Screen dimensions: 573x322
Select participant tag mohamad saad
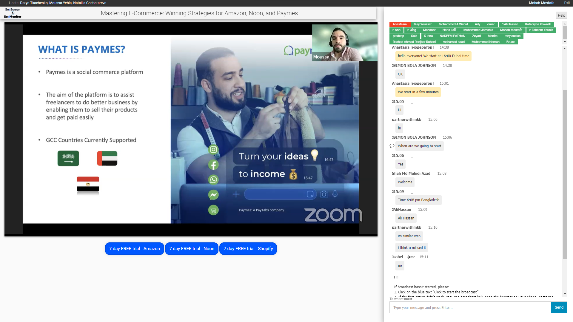[453, 42]
